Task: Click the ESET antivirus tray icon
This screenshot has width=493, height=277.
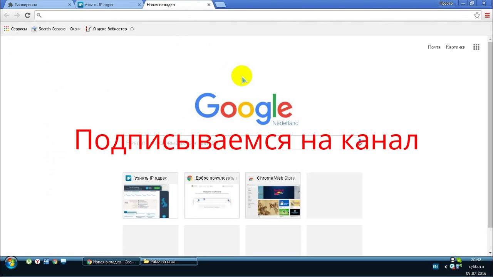Action: pyautogui.click(x=453, y=266)
